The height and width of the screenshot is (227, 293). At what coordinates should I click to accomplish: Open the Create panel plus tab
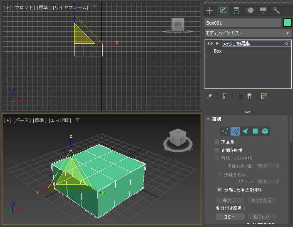click(210, 10)
